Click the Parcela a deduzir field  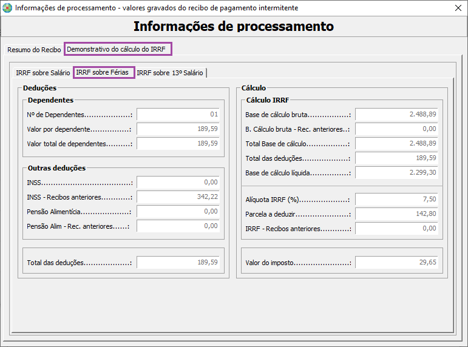point(396,214)
